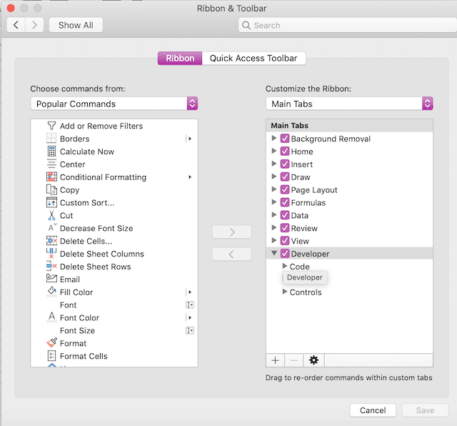Open the Font combo box control
Screen dimensions: 457x426
tap(190, 305)
